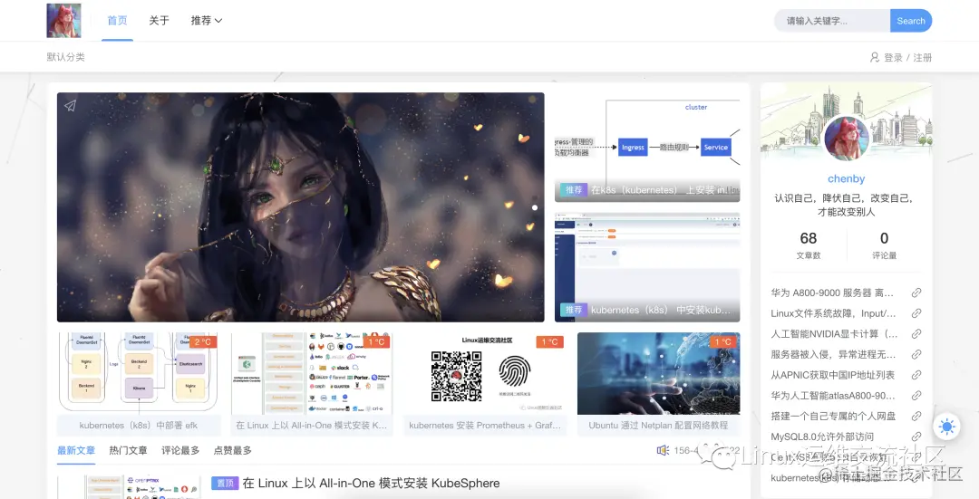The height and width of the screenshot is (499, 979).
Task: Select the white carousel indicator dot
Action: pyautogui.click(x=535, y=207)
